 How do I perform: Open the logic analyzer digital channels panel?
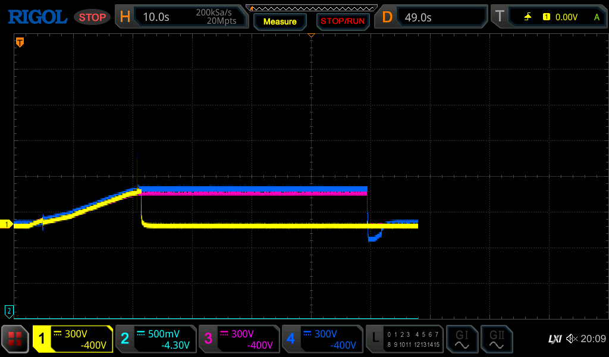(404, 339)
